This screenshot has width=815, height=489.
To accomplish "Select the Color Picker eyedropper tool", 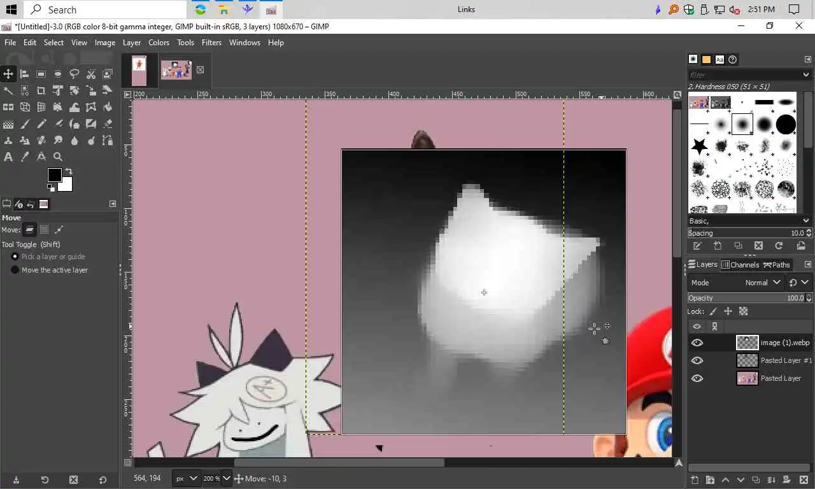I will pyautogui.click(x=25, y=157).
